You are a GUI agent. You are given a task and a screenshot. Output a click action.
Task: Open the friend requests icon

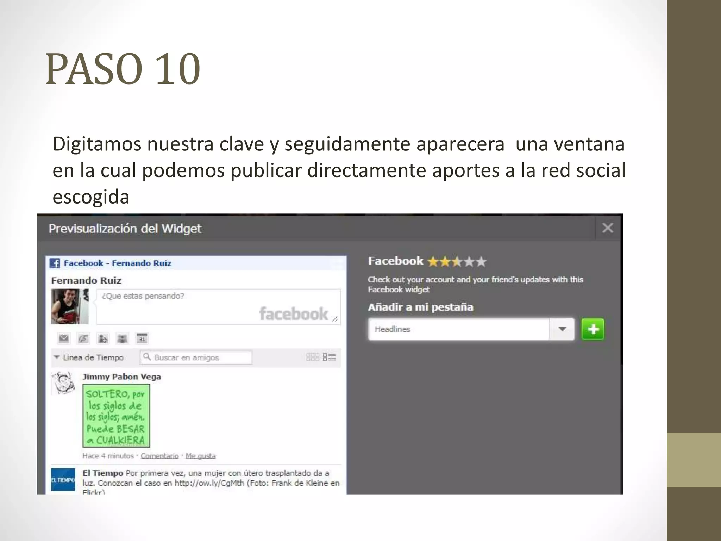tap(103, 338)
